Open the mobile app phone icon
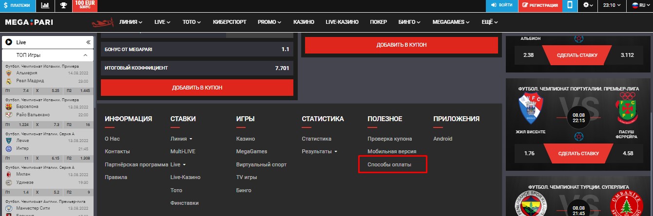653x216 pixels. point(570,5)
